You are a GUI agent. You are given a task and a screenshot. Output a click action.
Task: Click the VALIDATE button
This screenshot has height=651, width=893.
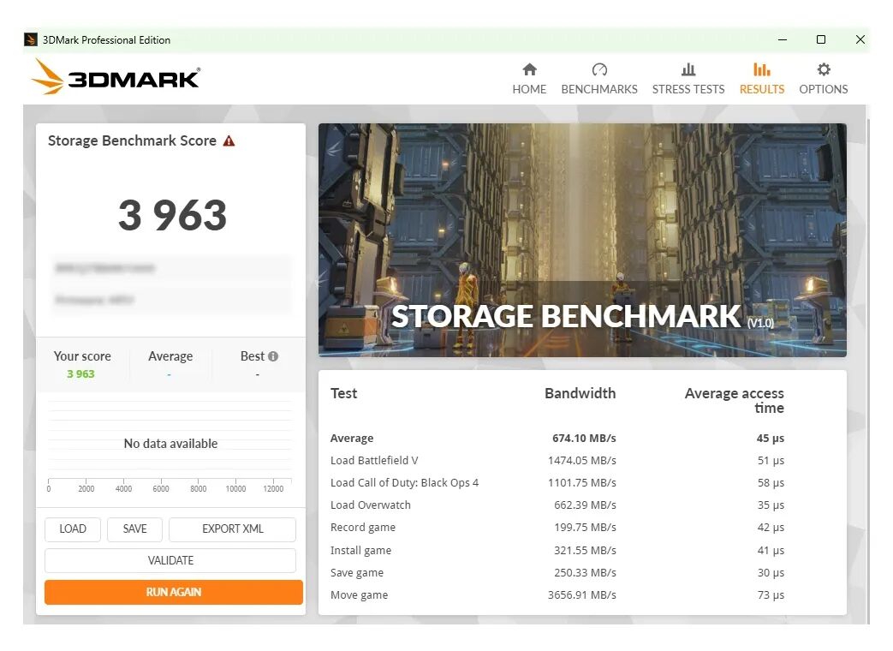(x=170, y=560)
